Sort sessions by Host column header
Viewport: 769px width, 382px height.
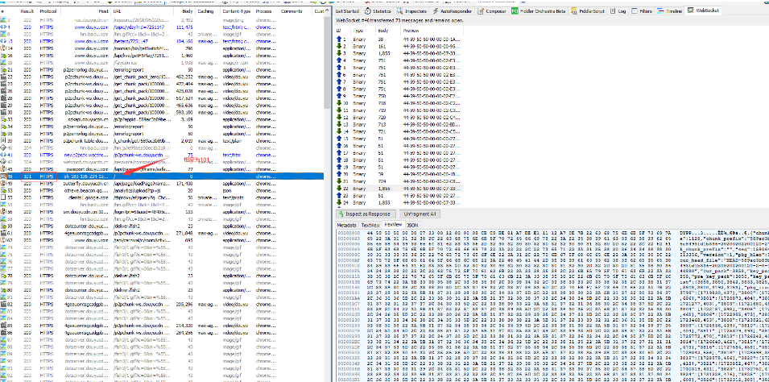[x=85, y=10]
